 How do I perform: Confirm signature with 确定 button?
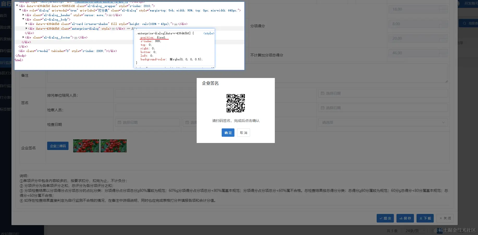(228, 133)
